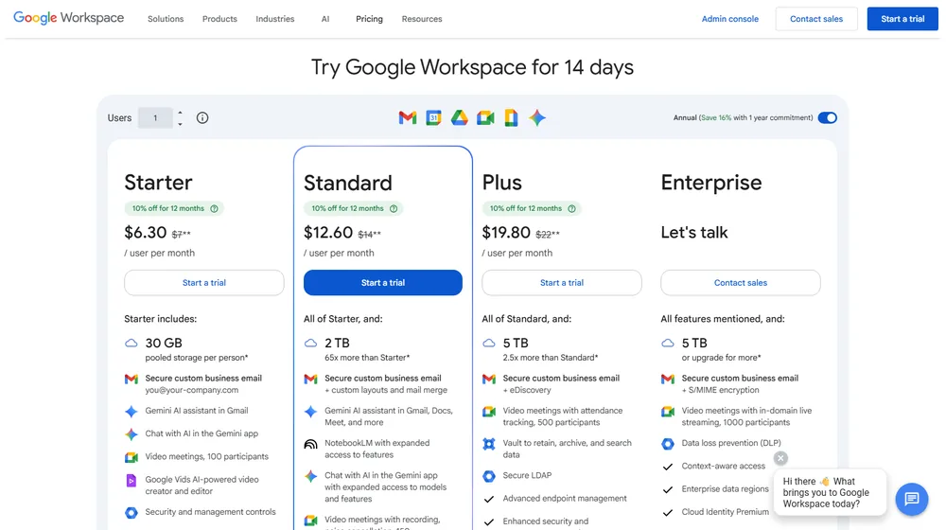Click the Gmail icon in the apps row
946x530 pixels.
point(408,117)
